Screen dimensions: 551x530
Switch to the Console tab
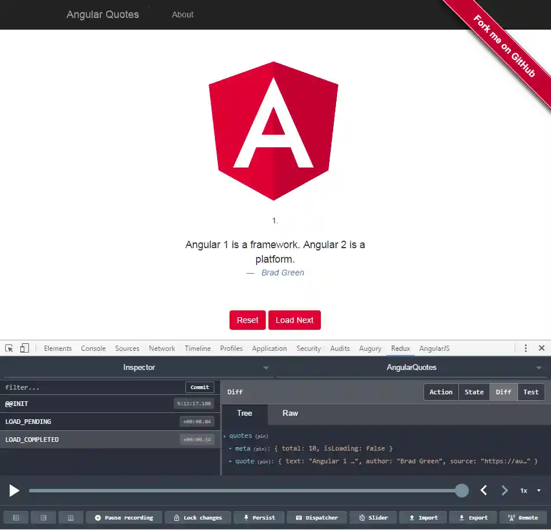[93, 348]
